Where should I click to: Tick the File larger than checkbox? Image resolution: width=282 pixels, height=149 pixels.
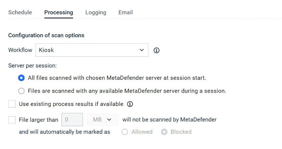(12, 120)
